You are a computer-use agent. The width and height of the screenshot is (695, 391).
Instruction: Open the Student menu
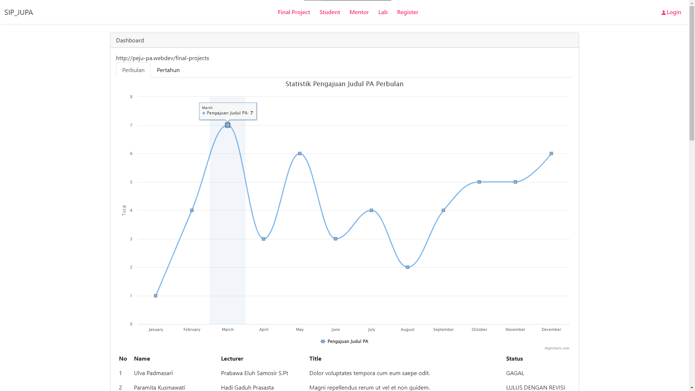[x=329, y=12]
